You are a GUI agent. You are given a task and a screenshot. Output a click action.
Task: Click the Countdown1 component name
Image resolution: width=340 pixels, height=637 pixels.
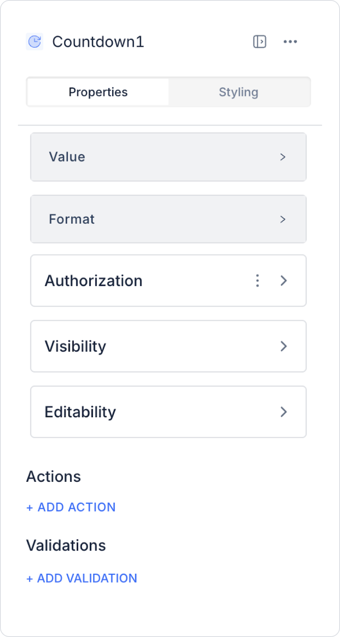click(98, 41)
